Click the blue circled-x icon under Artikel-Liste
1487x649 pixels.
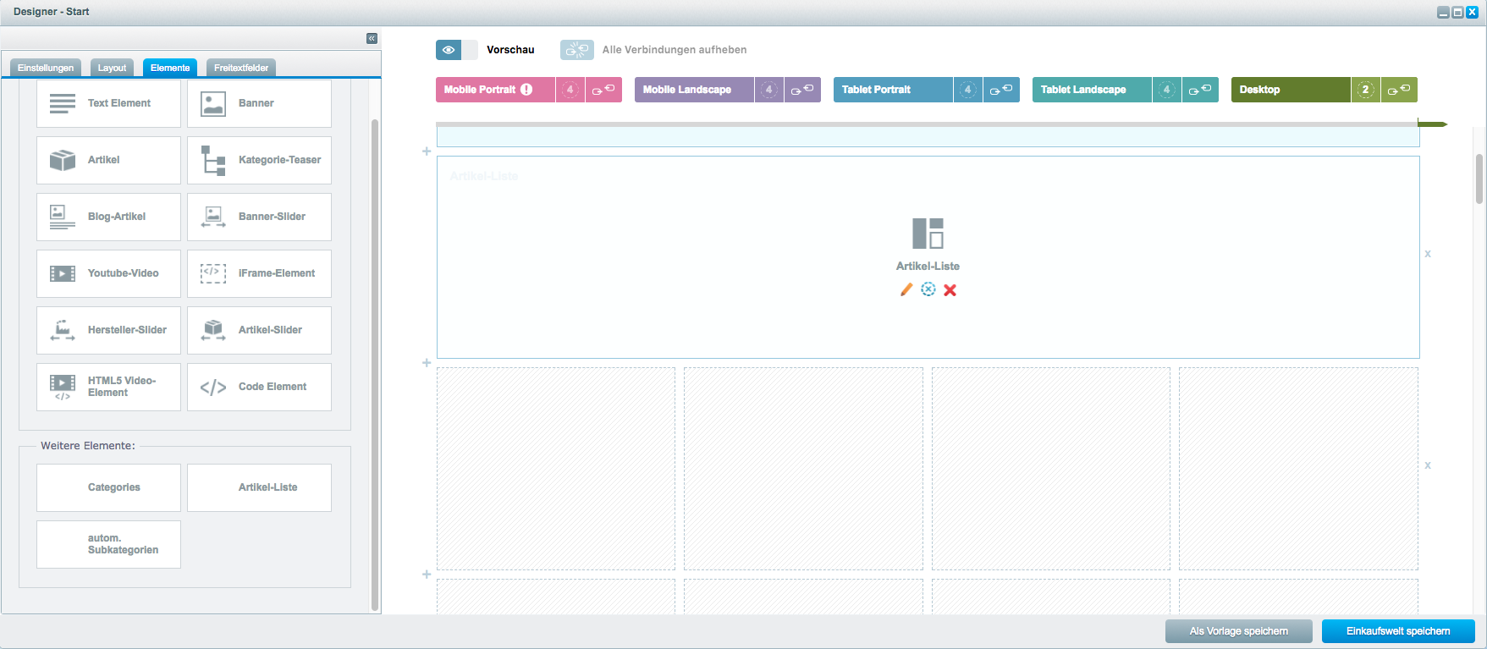(x=928, y=289)
